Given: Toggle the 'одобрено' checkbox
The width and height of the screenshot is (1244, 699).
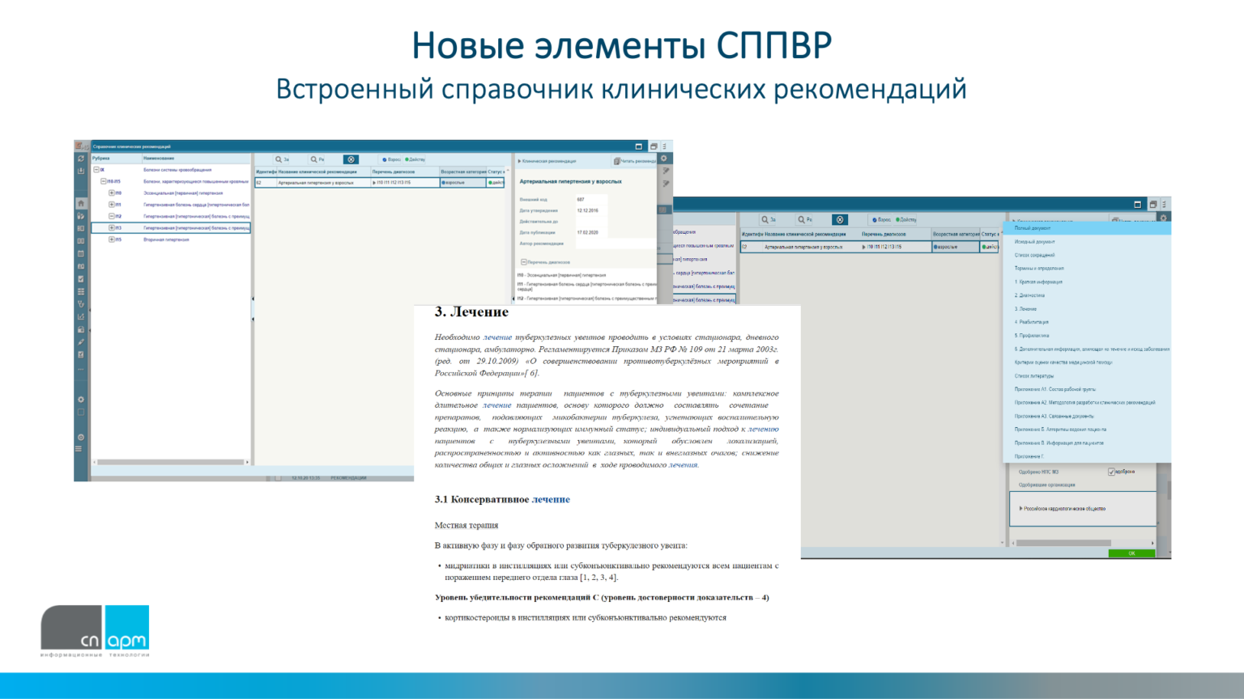Looking at the screenshot, I should [1111, 472].
